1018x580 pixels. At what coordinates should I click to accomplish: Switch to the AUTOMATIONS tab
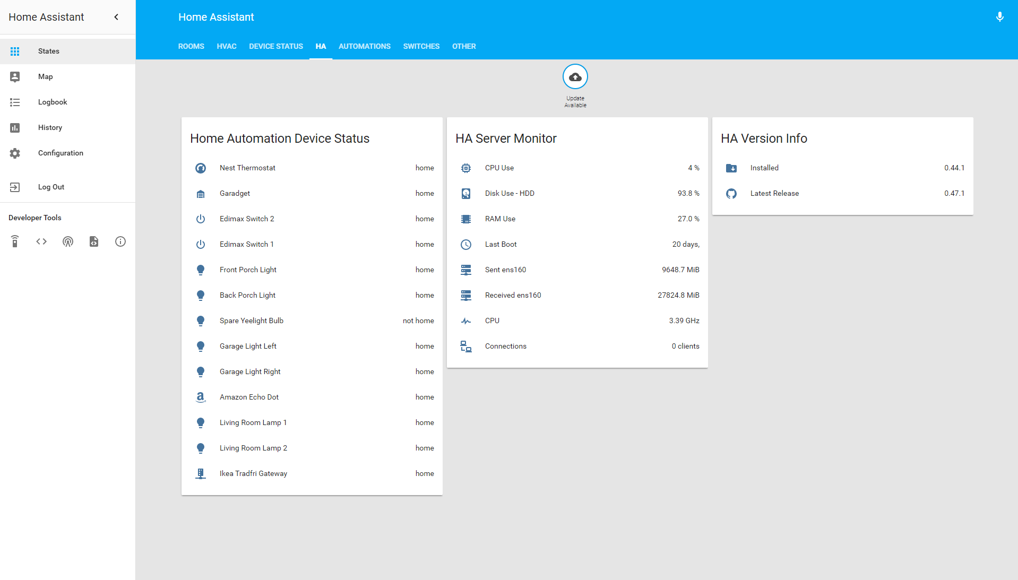364,47
